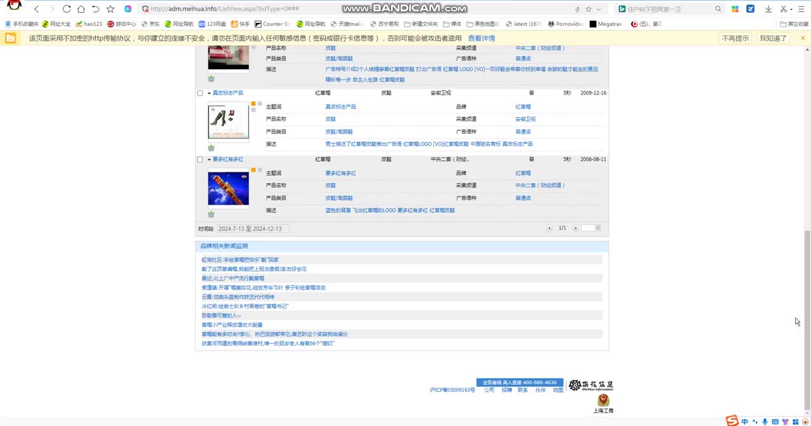Open the browser home page icon
The width and height of the screenshot is (811, 426).
click(81, 9)
